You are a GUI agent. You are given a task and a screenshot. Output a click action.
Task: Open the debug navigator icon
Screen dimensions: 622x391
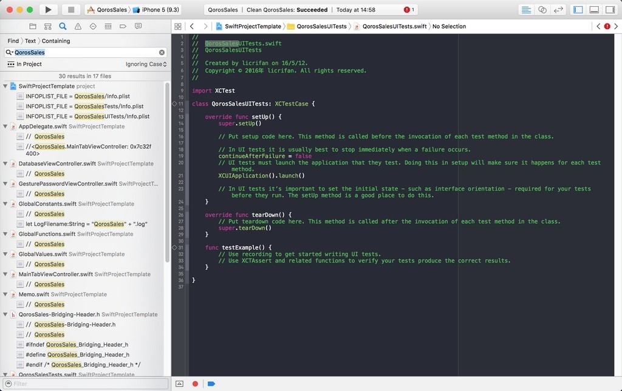pos(108,26)
